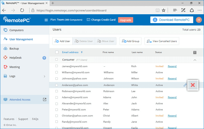Collapse the Consumer group chevron
The width and height of the screenshot is (204, 129).
tap(195, 60)
